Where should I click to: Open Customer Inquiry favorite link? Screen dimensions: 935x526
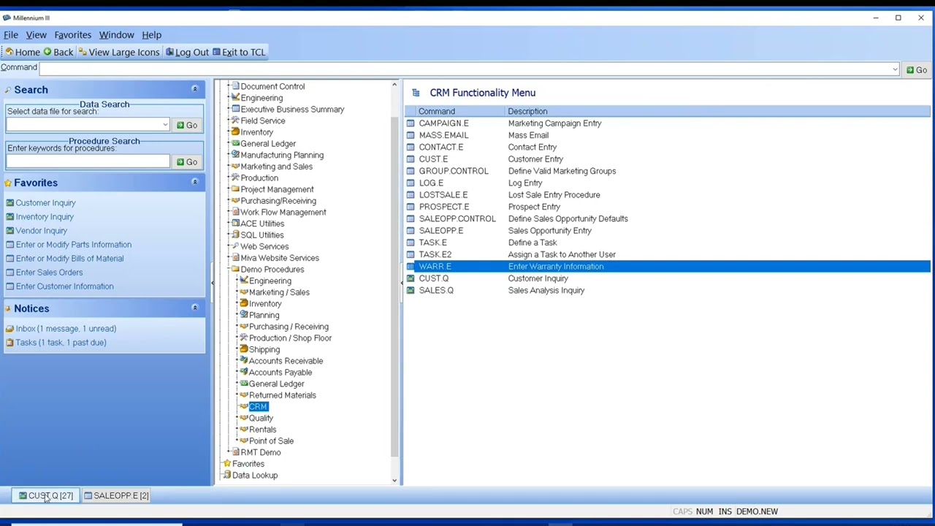click(45, 202)
